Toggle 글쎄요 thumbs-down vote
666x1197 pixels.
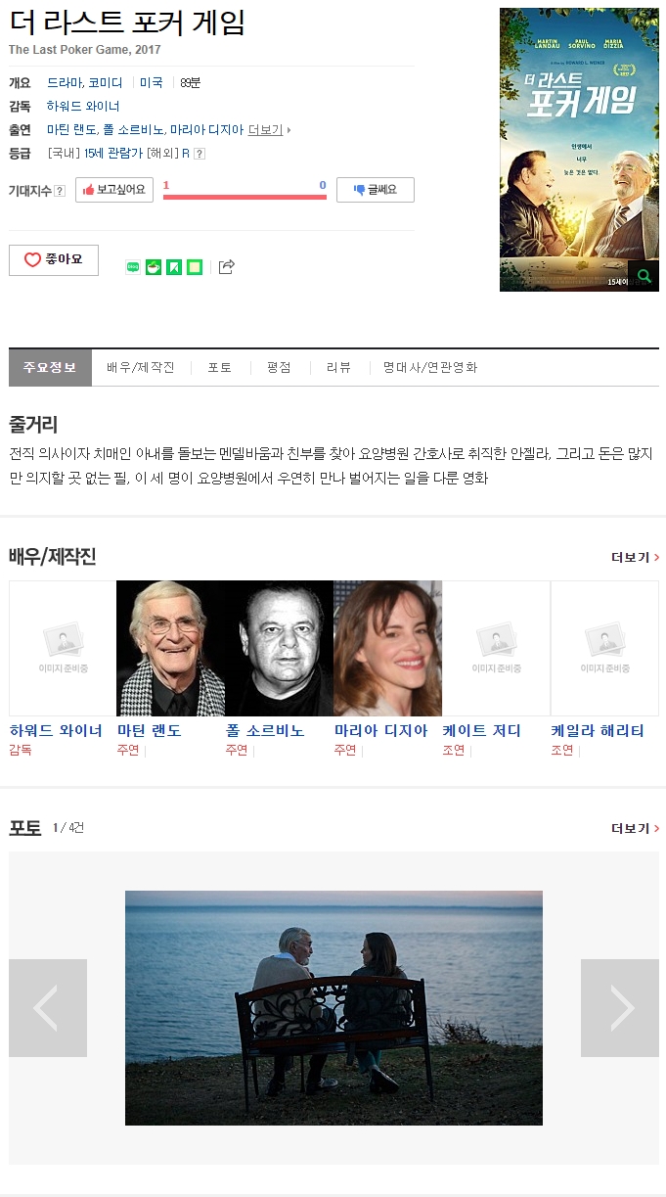pyautogui.click(x=376, y=190)
